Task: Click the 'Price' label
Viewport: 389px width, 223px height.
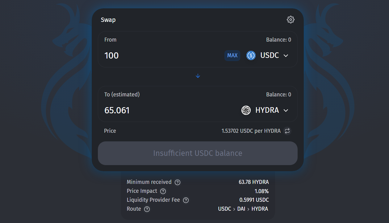Action: (x=110, y=131)
